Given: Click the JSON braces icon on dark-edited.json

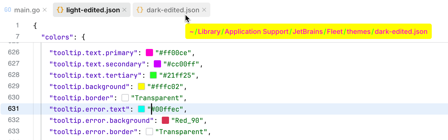Looking at the screenshot, I should point(140,10).
